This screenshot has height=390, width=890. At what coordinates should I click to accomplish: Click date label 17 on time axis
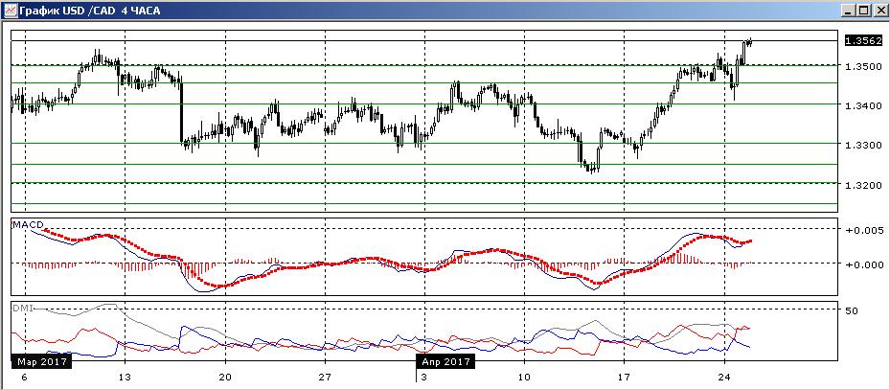click(624, 377)
